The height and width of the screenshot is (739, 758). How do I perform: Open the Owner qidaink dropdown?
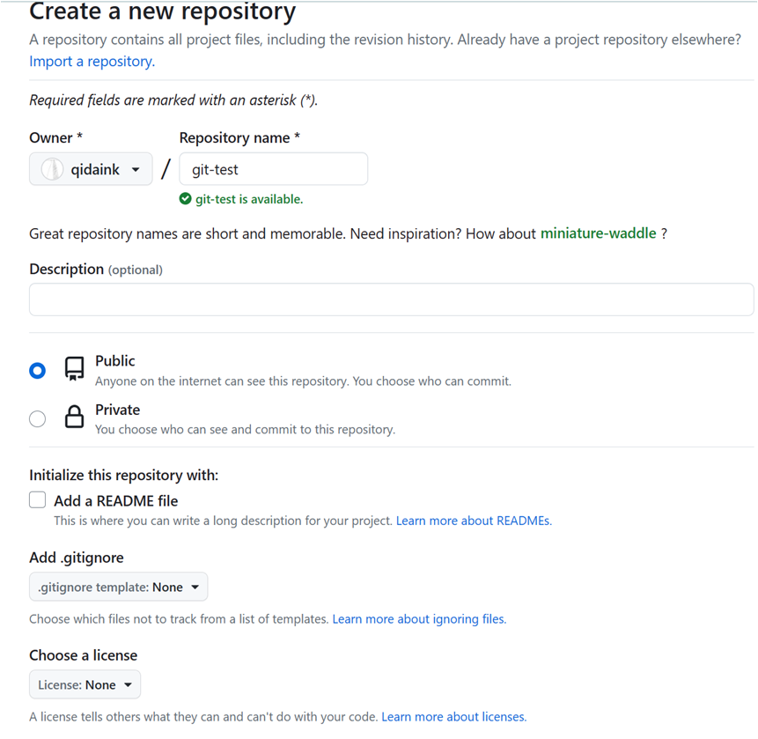click(91, 169)
